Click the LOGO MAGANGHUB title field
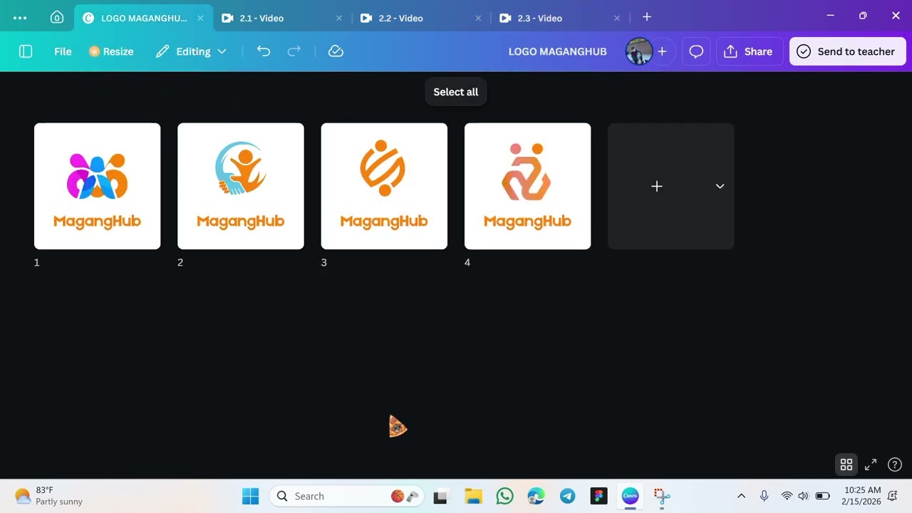 click(557, 51)
